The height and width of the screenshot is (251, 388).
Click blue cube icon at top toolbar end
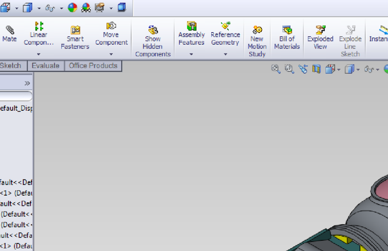coord(122,8)
